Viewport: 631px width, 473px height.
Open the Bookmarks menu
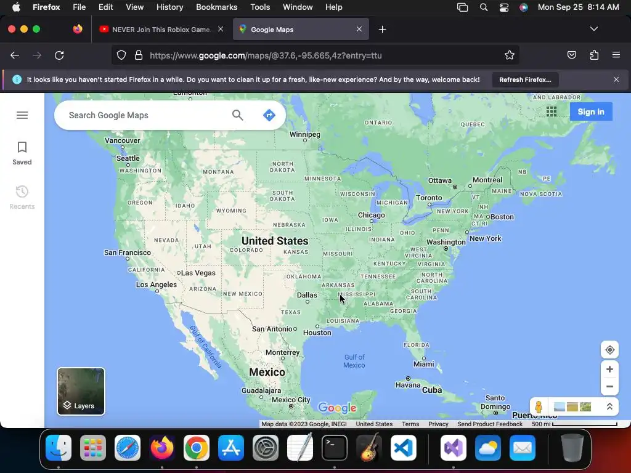[x=216, y=7]
